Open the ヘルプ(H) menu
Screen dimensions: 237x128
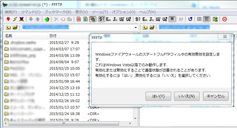[x=147, y=12]
